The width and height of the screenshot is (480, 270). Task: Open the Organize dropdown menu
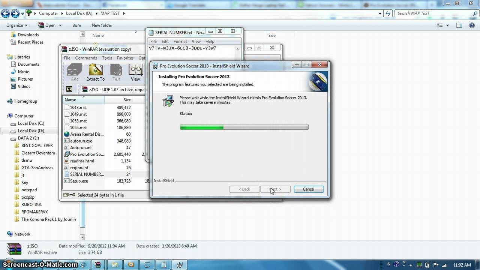17,25
